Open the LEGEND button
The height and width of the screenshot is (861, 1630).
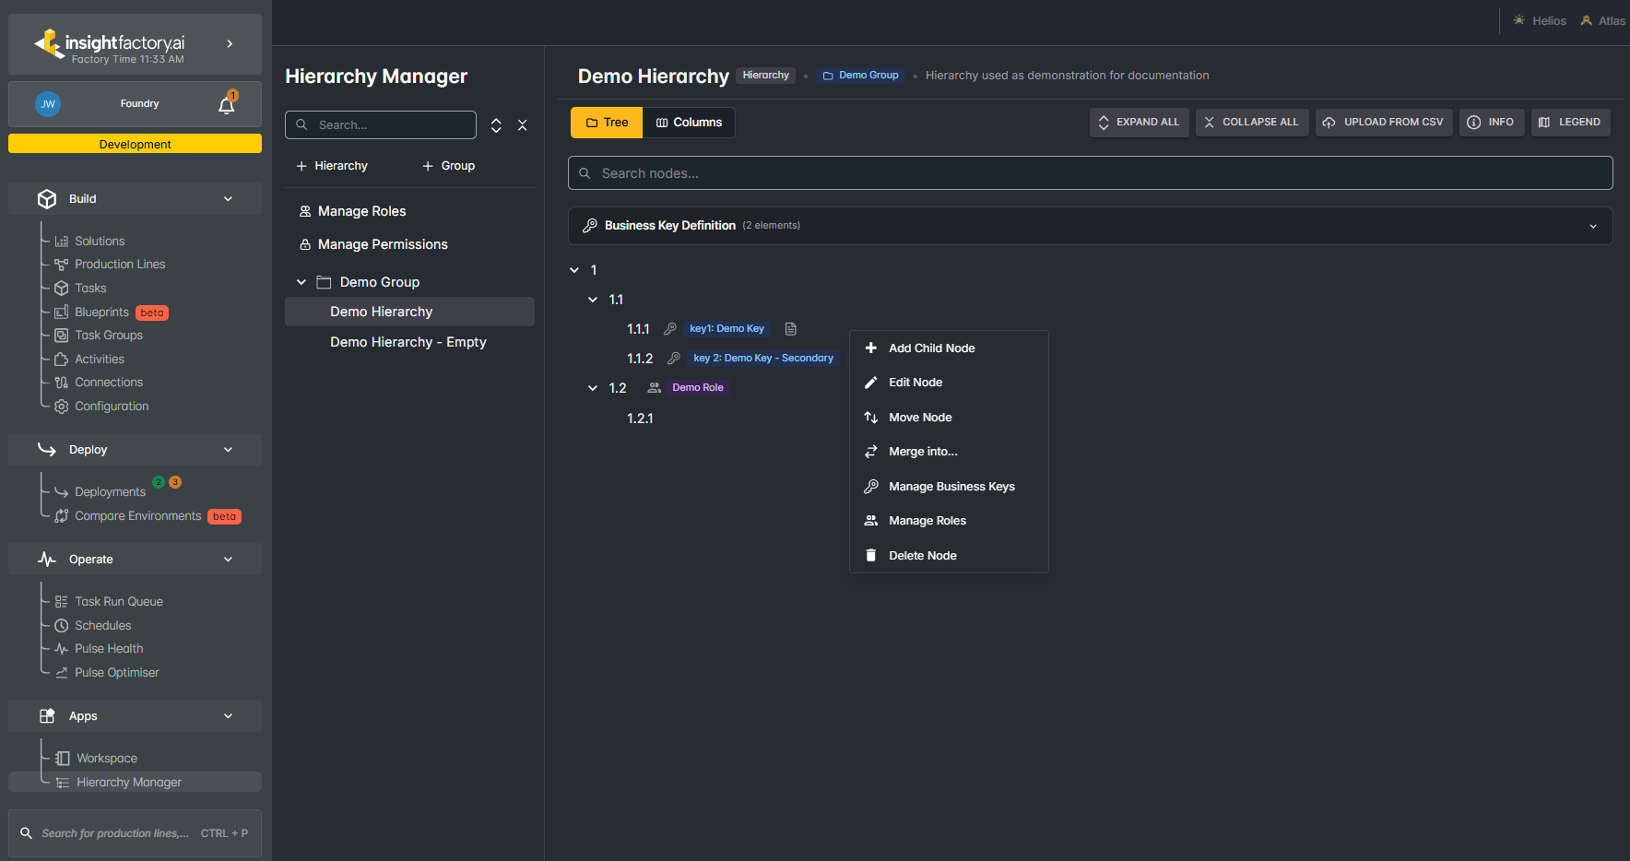pos(1571,123)
